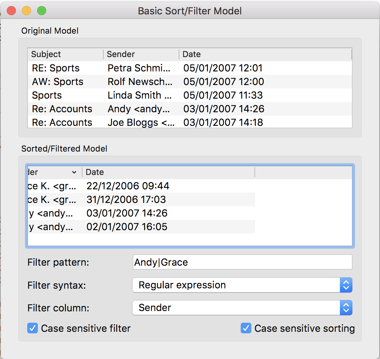The width and height of the screenshot is (380, 359).
Task: Click the sort indicator arrow in the Sender header
Action: click(74, 172)
